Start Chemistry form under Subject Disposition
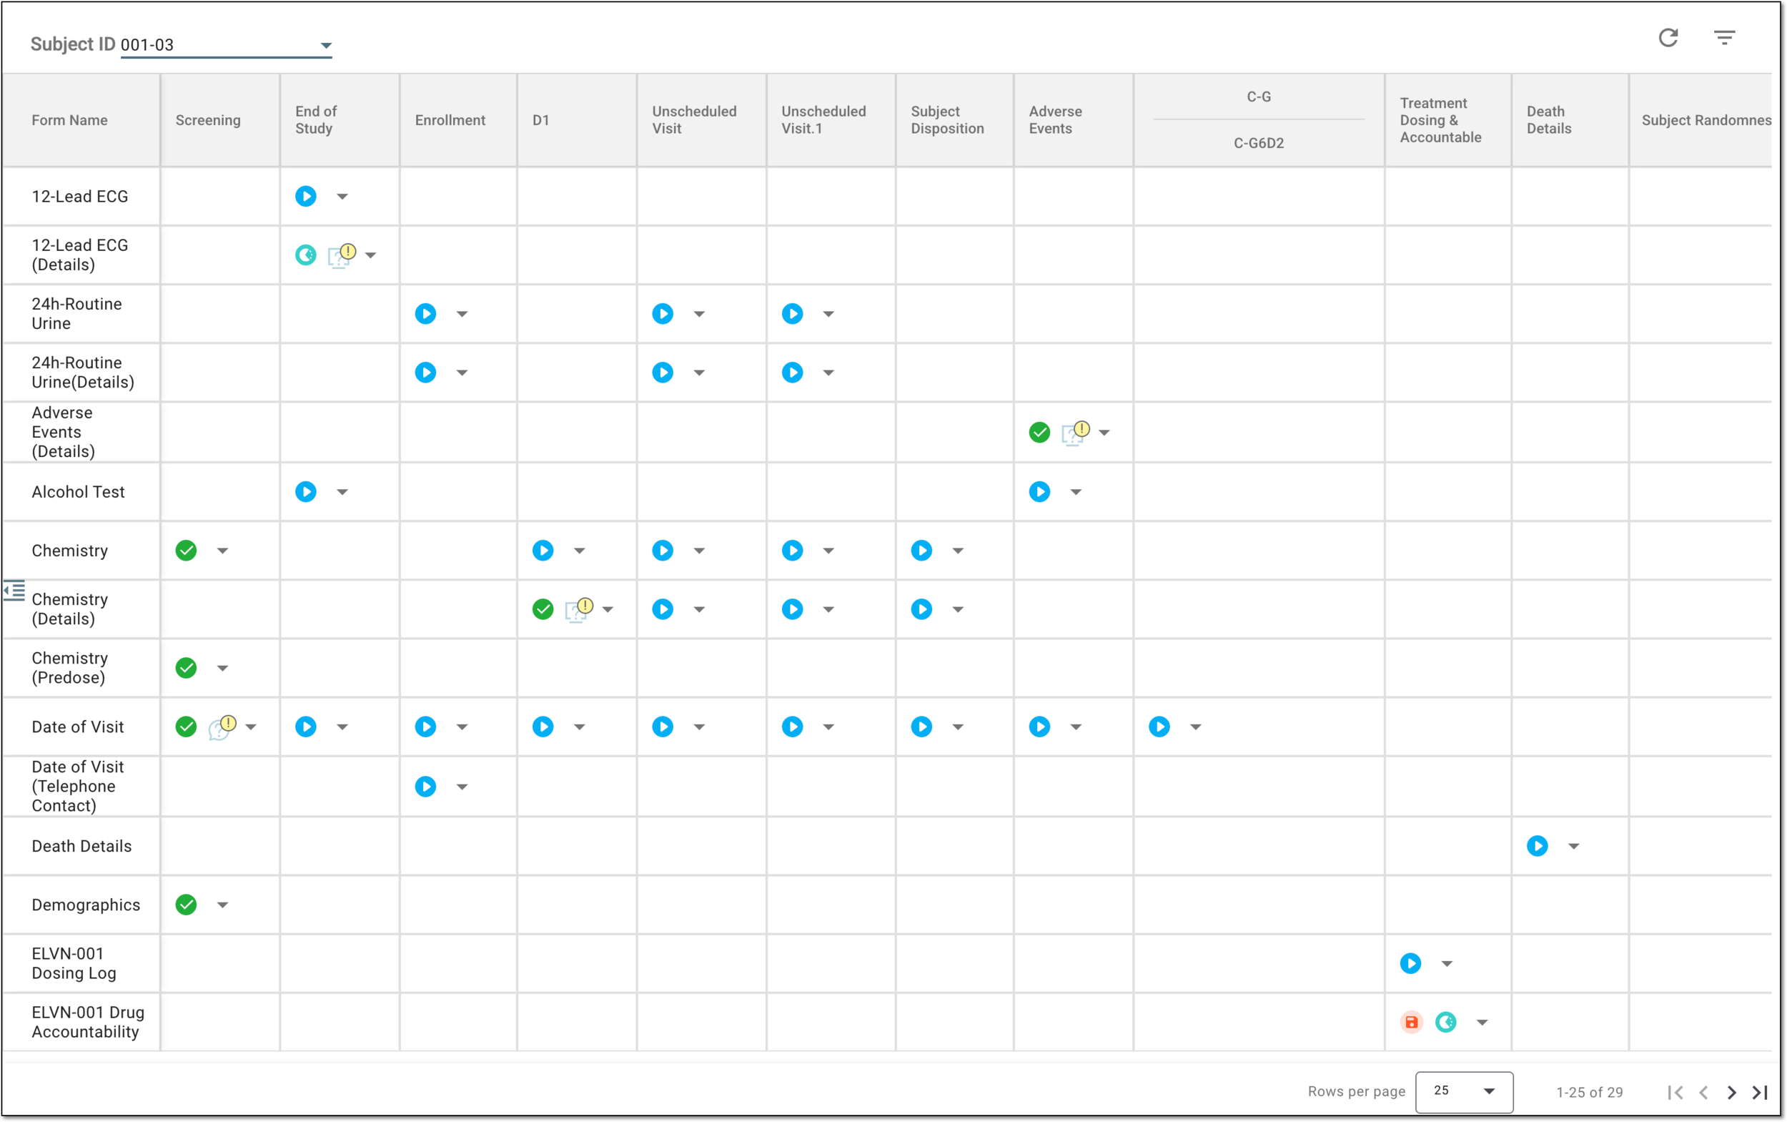Viewport: 1787px width, 1122px height. 921,551
